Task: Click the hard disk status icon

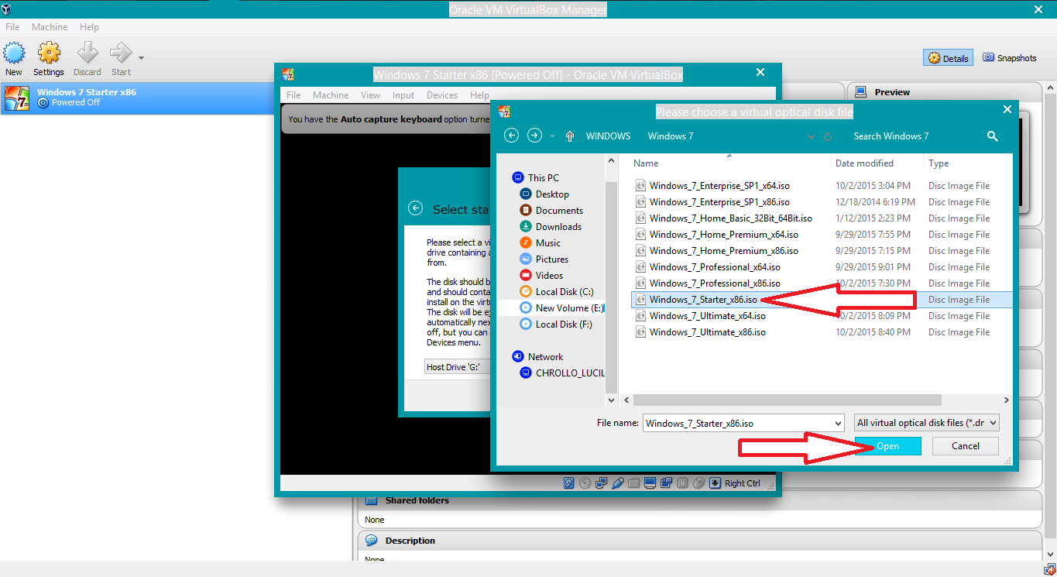Action: click(569, 483)
